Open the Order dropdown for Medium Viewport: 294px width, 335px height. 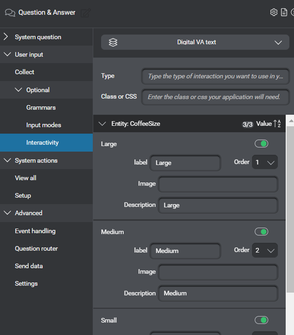pos(265,251)
